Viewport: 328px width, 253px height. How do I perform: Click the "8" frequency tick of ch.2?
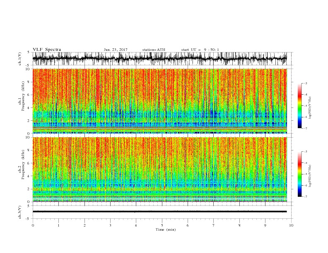(x=29, y=150)
